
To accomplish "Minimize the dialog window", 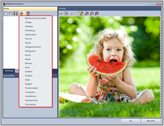I will point(148,4).
